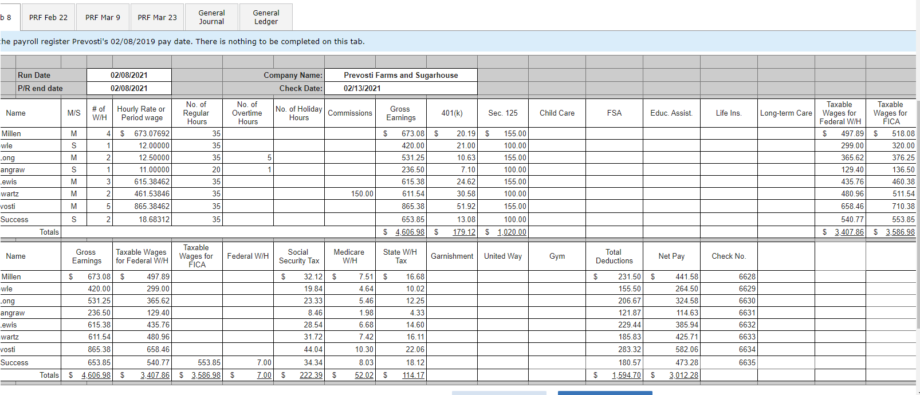The image size is (920, 395).
Task: Click the Net Pay amount 441.58
Action: click(671, 276)
